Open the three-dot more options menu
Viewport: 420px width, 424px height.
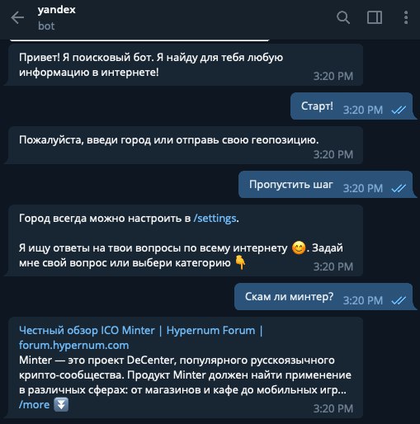[406, 17]
